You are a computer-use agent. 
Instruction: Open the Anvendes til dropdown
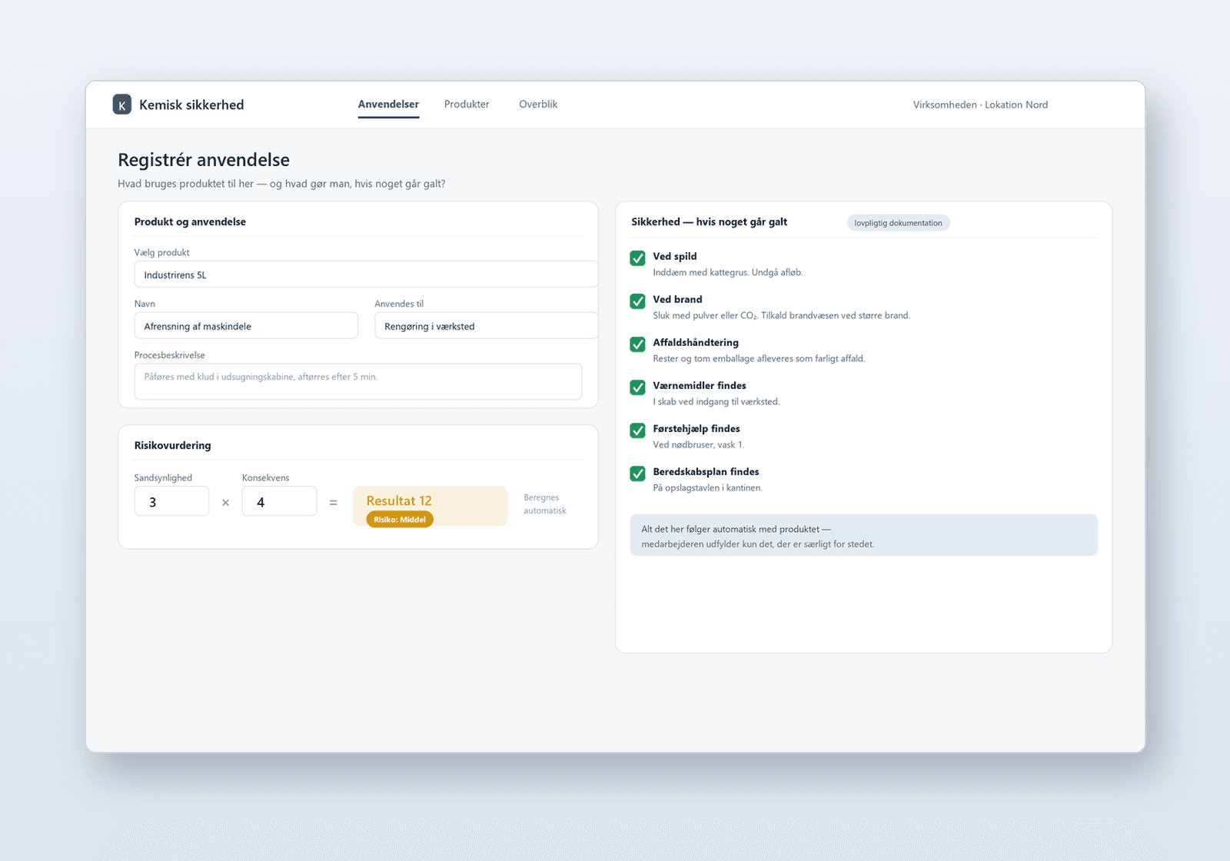486,326
